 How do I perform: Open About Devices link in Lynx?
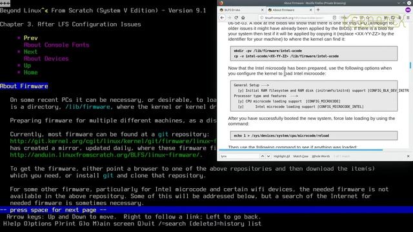point(46,59)
